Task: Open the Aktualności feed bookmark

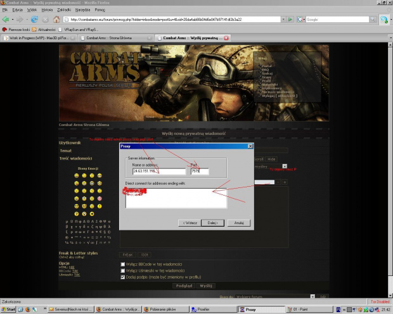Action: click(44, 30)
